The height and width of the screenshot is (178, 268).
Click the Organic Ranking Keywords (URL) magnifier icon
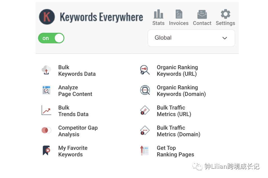pos(145,70)
